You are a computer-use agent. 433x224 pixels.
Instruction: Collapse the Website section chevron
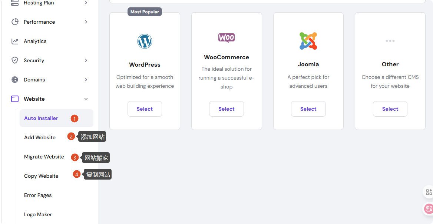[86, 99]
